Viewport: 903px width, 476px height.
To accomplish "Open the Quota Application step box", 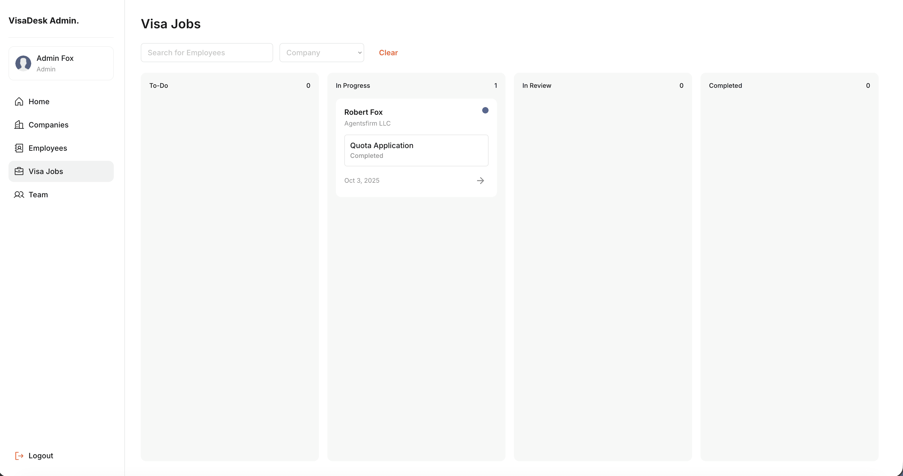I will (x=416, y=150).
